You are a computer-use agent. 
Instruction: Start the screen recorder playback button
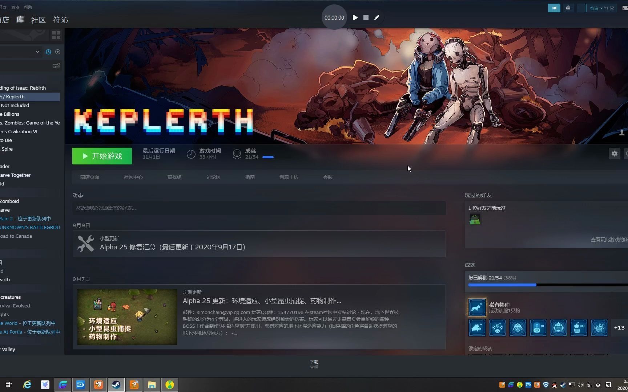point(355,17)
